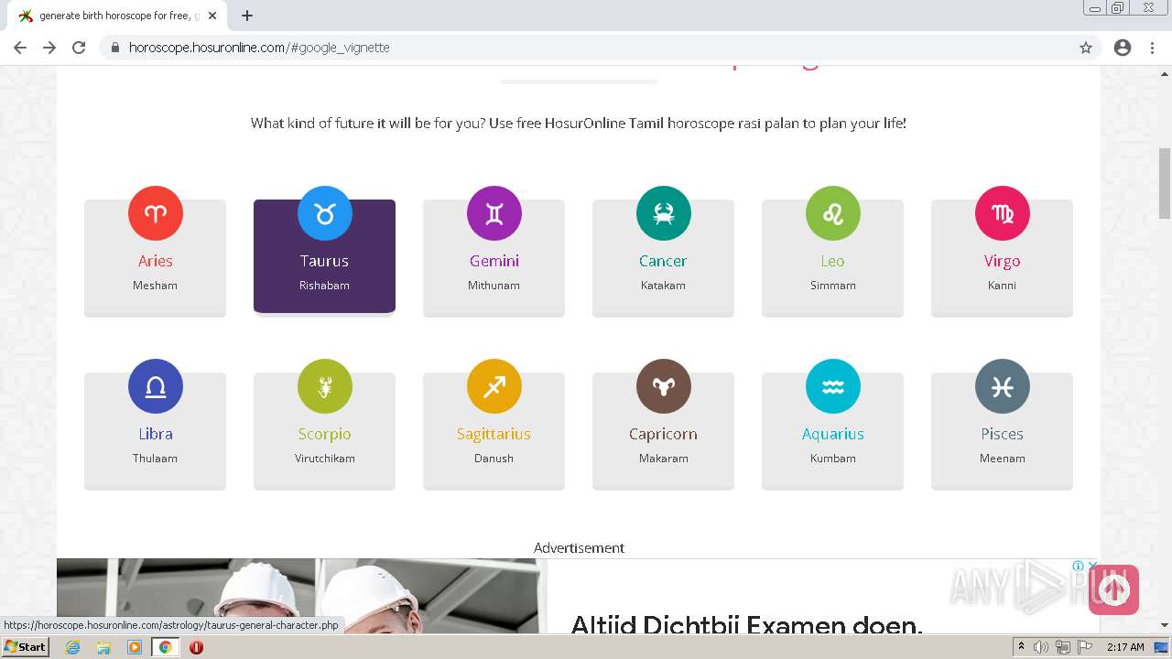
Task: Click the Leo symbol icon
Action: (833, 213)
